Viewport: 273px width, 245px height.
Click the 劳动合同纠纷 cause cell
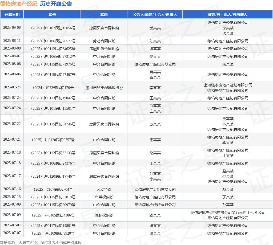click(104, 41)
